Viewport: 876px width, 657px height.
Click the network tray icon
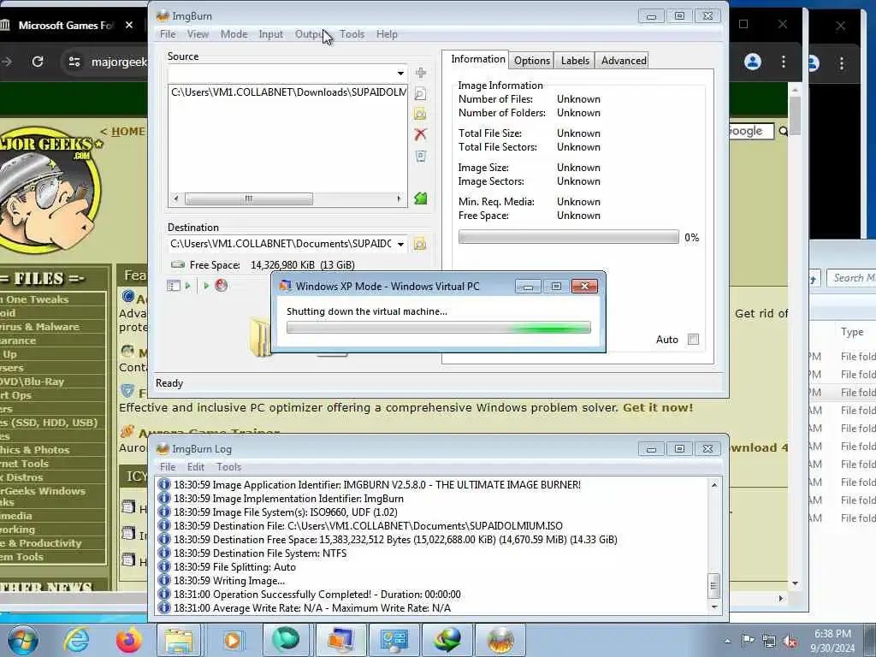tap(769, 641)
